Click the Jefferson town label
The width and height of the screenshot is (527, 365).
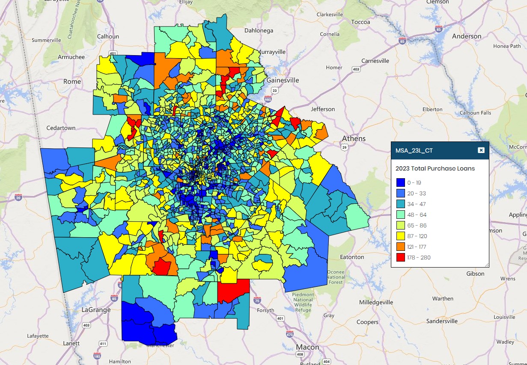click(x=323, y=109)
